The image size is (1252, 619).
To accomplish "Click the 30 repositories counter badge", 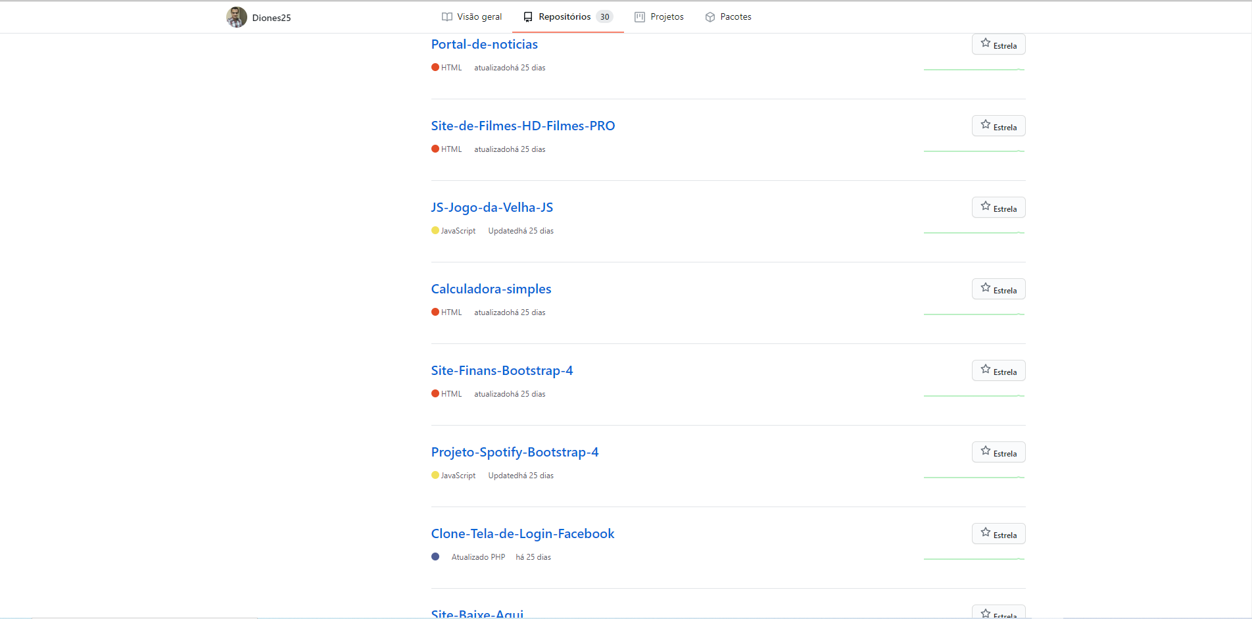I will click(604, 17).
